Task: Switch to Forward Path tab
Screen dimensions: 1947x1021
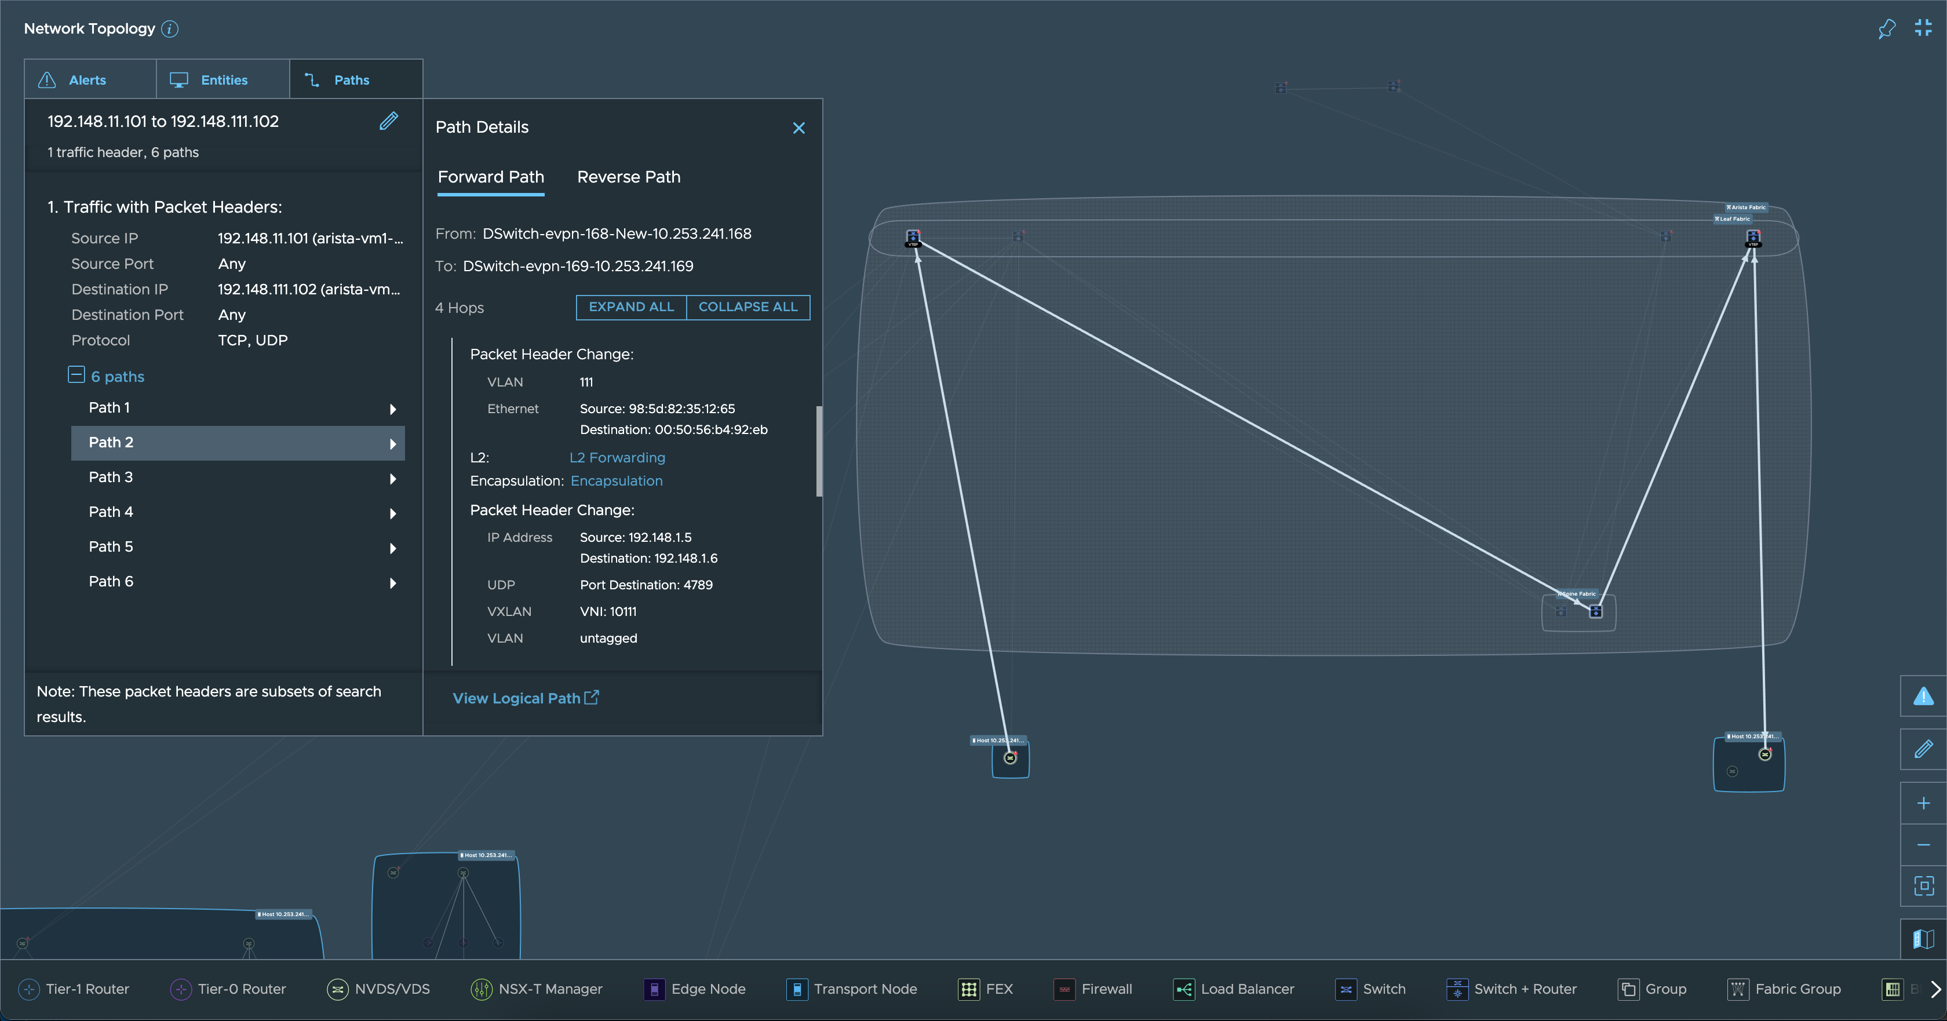Action: pos(491,176)
